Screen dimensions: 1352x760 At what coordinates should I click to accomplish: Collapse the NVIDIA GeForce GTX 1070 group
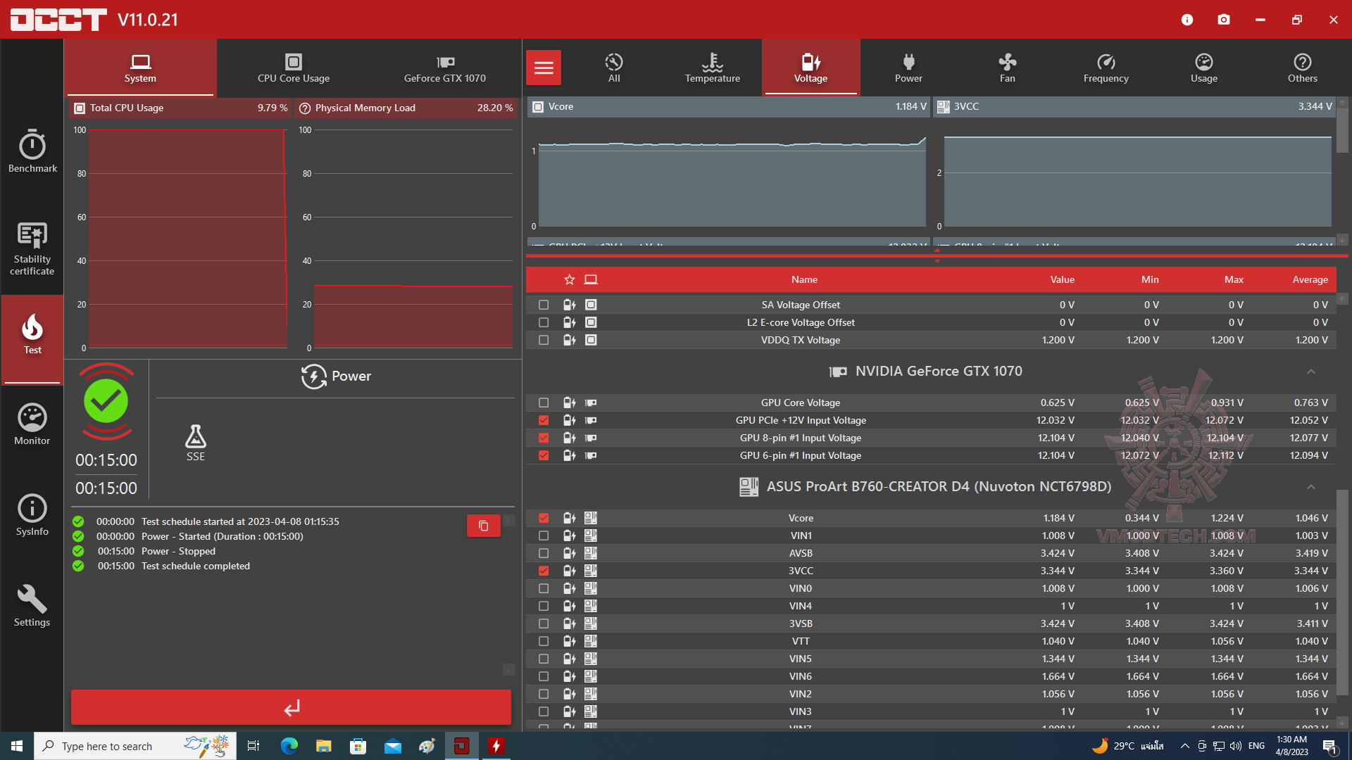[1310, 372]
